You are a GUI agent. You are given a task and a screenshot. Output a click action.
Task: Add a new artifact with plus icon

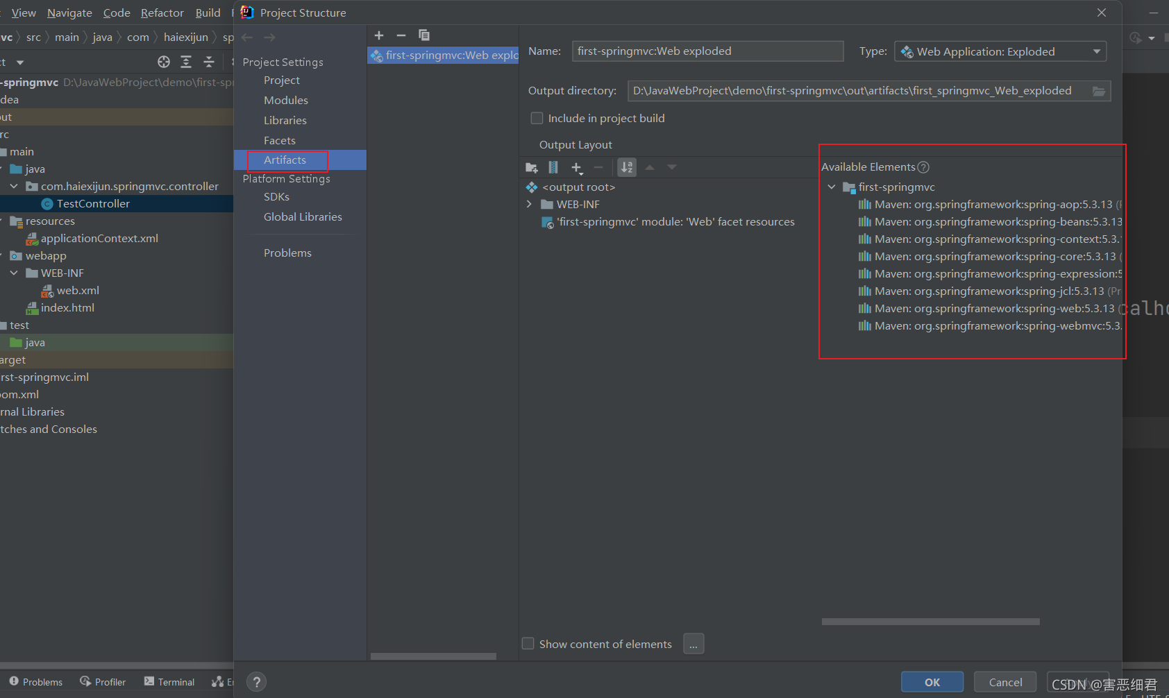tap(379, 35)
